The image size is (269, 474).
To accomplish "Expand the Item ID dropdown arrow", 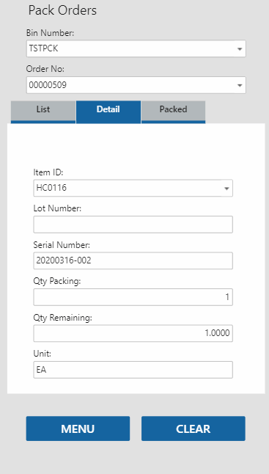I will click(x=226, y=189).
